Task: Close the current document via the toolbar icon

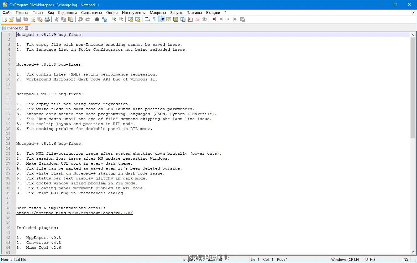Action: point(33,19)
